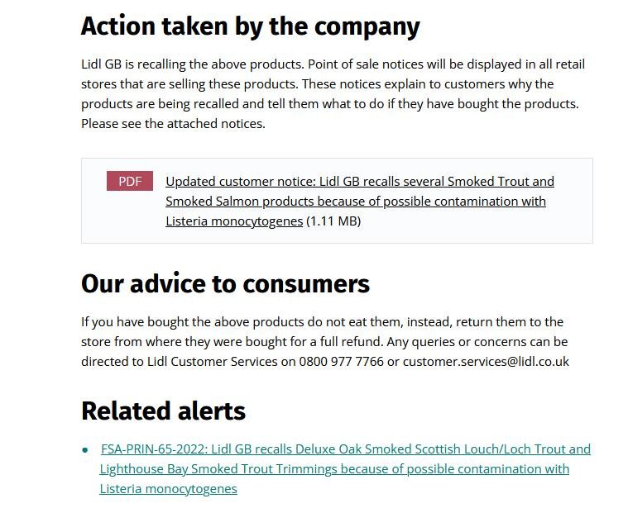Viewport: 628px width, 508px height.
Task: Click the red PDF badge icon
Action: tap(130, 182)
